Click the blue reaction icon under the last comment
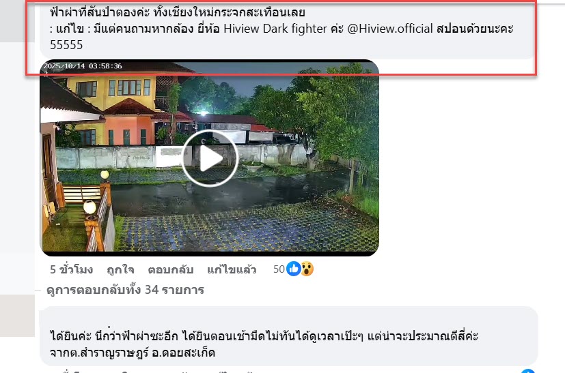 point(527,370)
